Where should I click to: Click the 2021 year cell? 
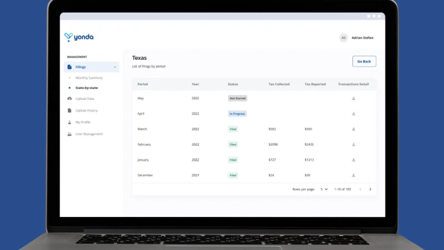(x=195, y=175)
